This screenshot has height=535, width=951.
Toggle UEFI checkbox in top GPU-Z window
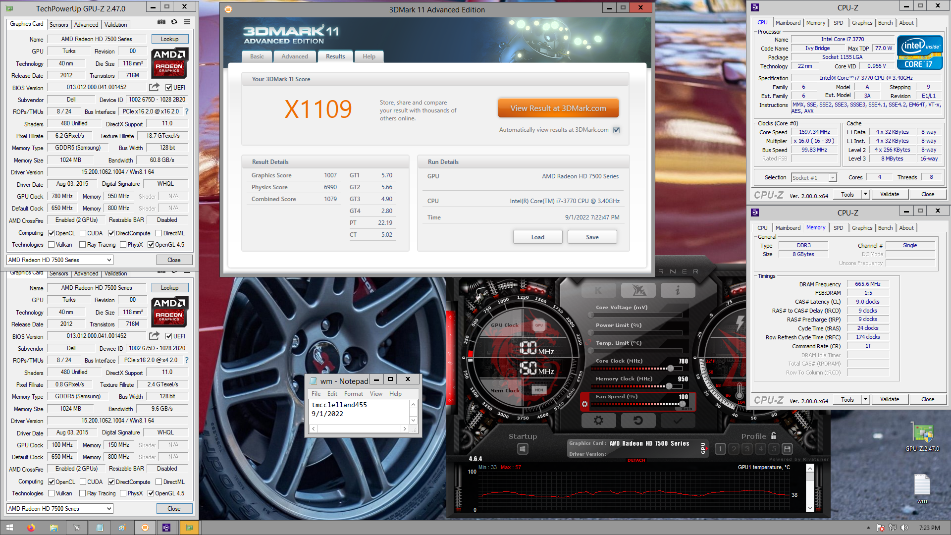[168, 88]
